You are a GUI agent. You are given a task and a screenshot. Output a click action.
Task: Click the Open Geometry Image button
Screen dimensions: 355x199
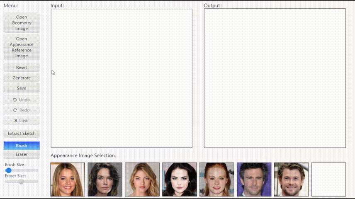22,23
